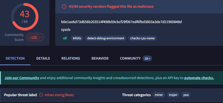Click the Threat categories heading
This screenshot has height=103, width=223.
[x=136, y=95]
